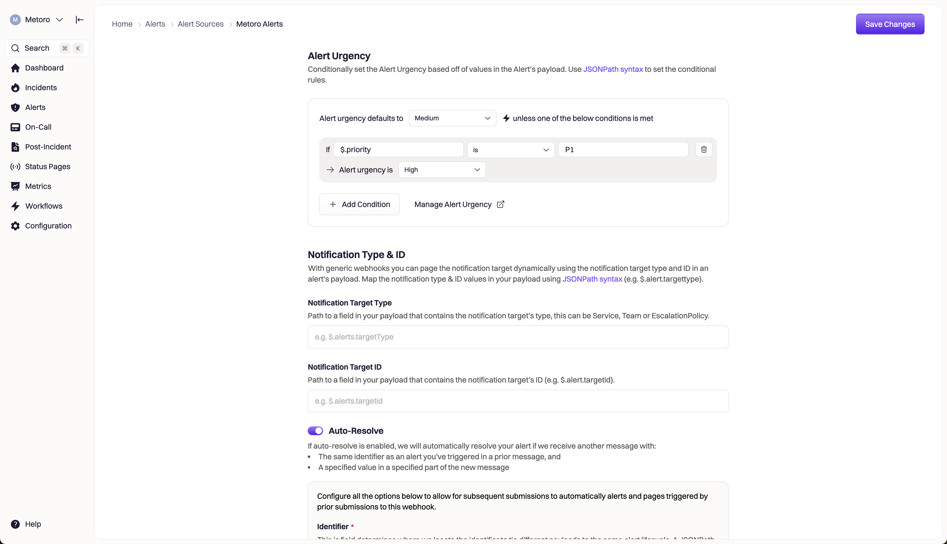
Task: Open Post-Incident in the sidebar
Action: 48,147
